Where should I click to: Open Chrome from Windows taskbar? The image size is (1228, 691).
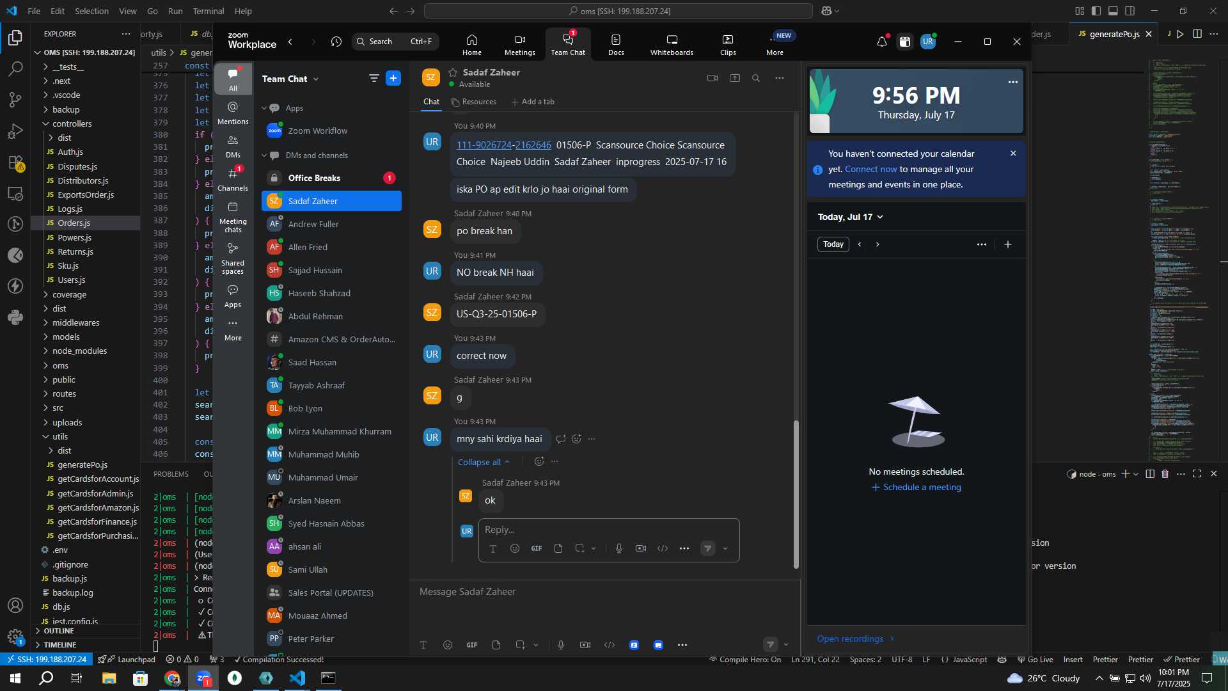[172, 678]
